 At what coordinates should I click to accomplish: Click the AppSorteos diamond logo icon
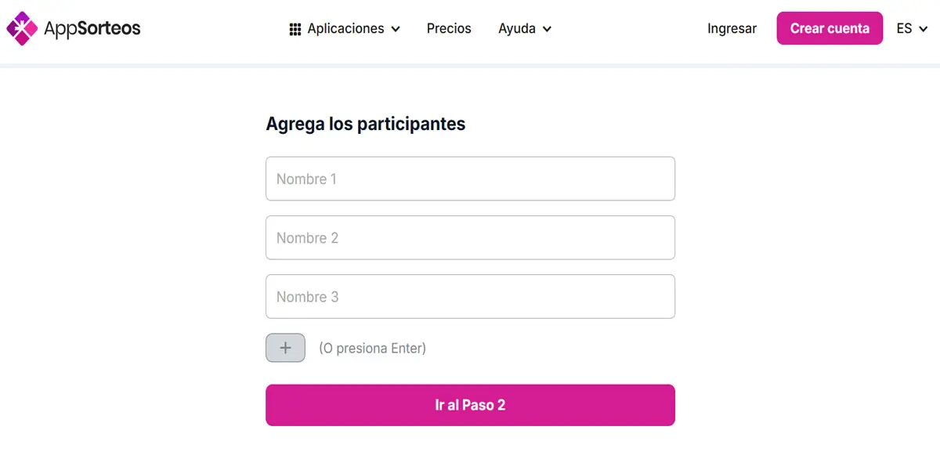(x=20, y=28)
